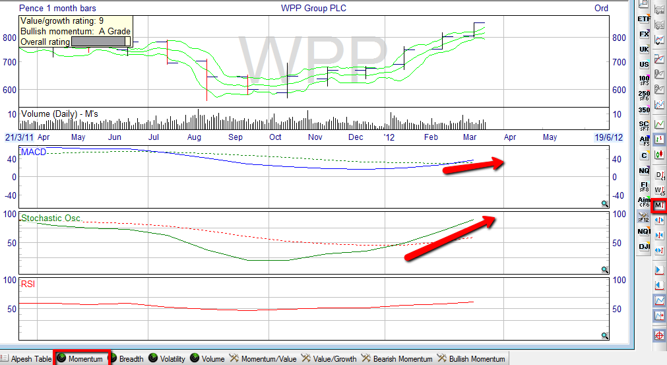Open the NQ list button
Image resolution: width=667 pixels, height=365 pixels.
(644, 171)
